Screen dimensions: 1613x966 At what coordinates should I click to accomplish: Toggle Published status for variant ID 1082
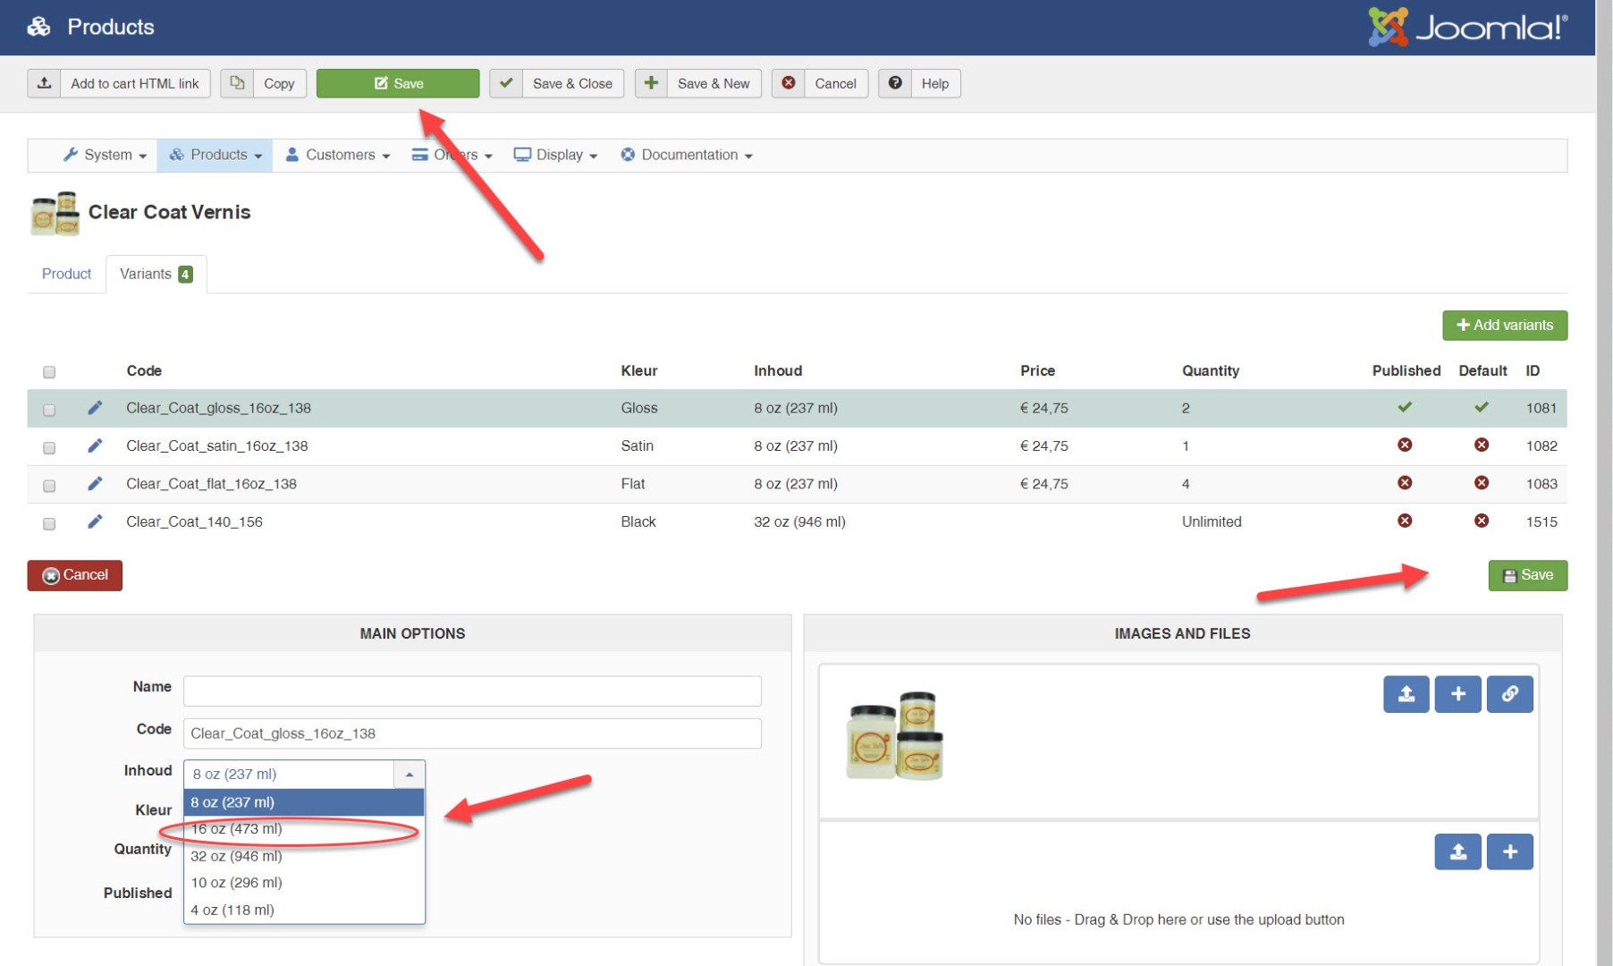click(1405, 445)
